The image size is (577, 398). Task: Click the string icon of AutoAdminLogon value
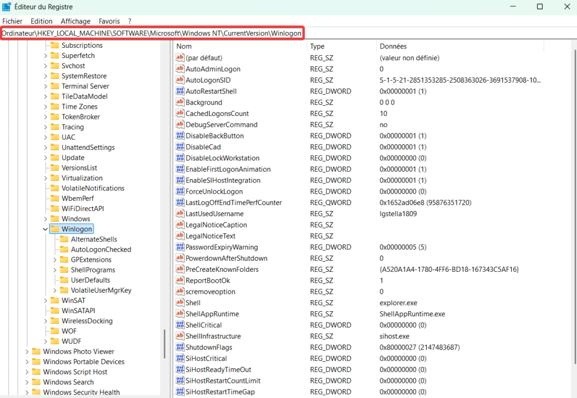(x=180, y=69)
